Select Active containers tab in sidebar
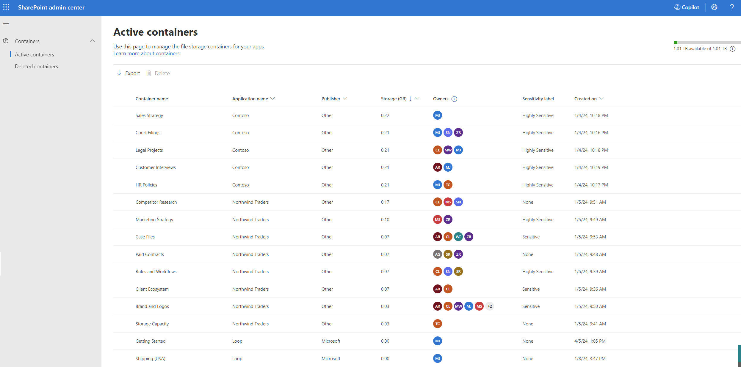Image resolution: width=741 pixels, height=367 pixels. click(x=35, y=54)
